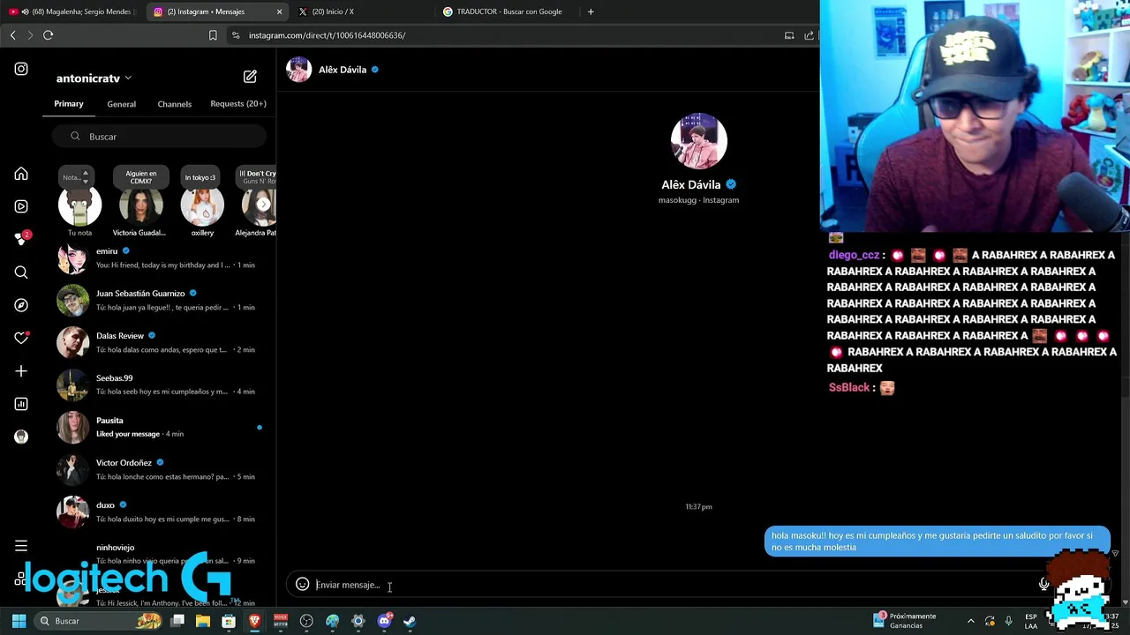The height and width of the screenshot is (635, 1130).
Task: Open the emoji picker in message box
Action: tap(302, 584)
